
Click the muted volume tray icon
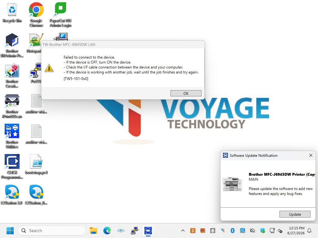280,231
